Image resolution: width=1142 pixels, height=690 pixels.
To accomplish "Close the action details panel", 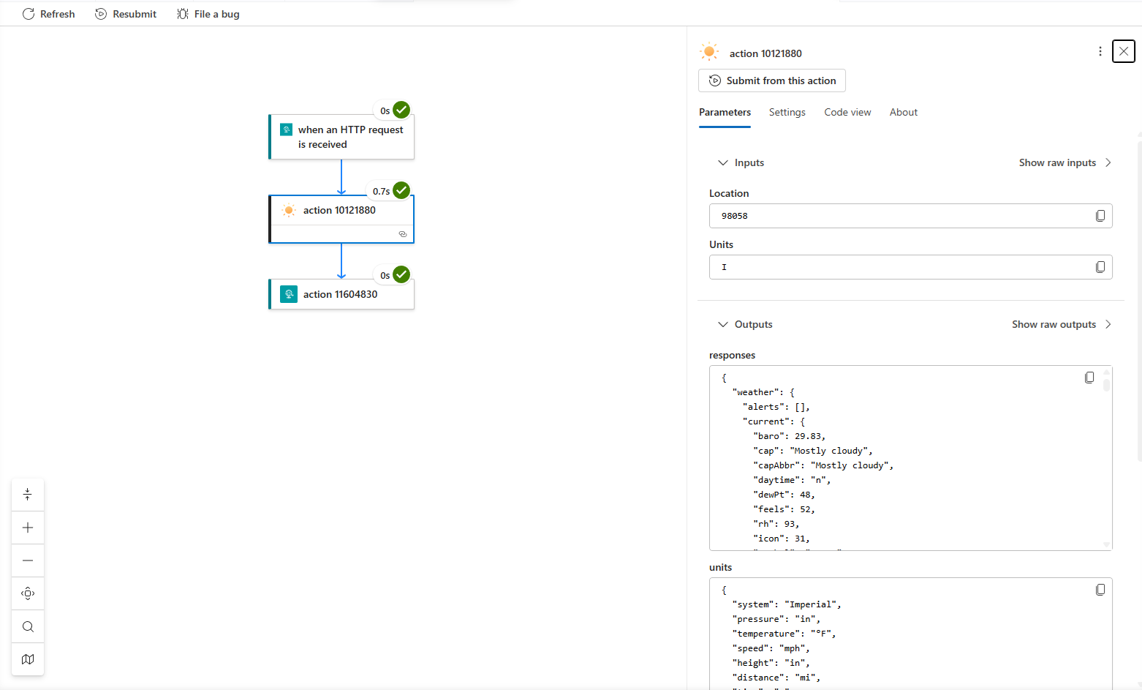I will click(1124, 51).
